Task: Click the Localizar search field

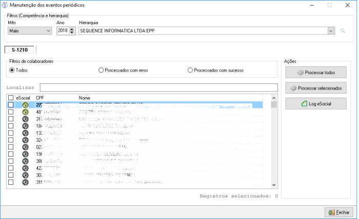Action: click(x=158, y=87)
